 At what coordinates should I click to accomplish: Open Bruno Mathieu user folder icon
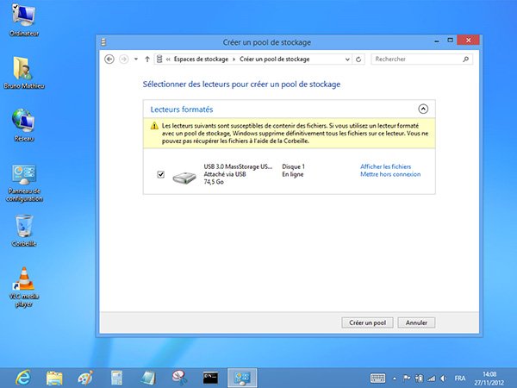click(x=24, y=72)
